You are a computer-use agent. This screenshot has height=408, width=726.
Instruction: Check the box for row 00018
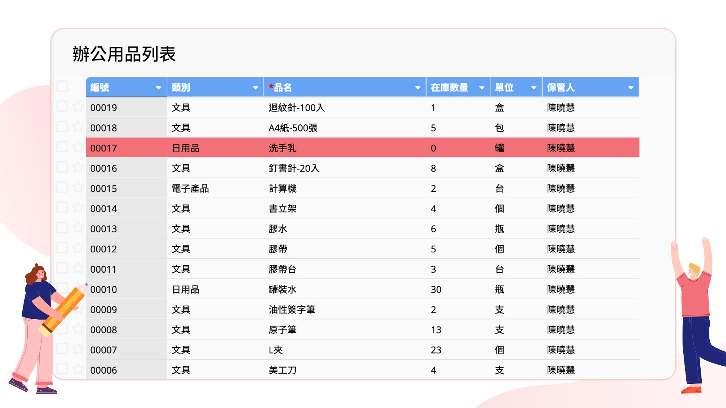tap(62, 127)
